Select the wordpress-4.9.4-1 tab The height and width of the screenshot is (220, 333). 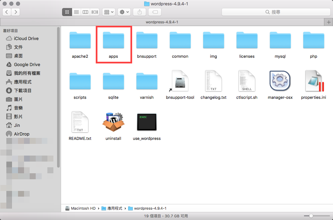click(162, 22)
